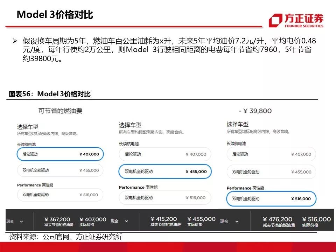
Task: Select the highlighted 后轮驱动 ¥407,000 option in left panel
Action: pyautogui.click(x=60, y=154)
